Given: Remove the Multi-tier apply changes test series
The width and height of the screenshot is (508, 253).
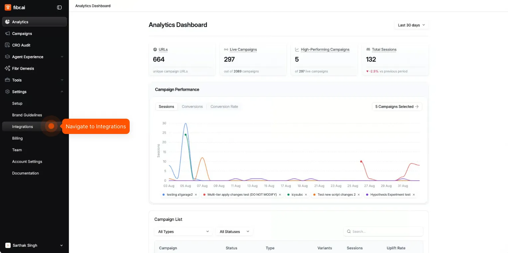Looking at the screenshot, I should [x=280, y=195].
